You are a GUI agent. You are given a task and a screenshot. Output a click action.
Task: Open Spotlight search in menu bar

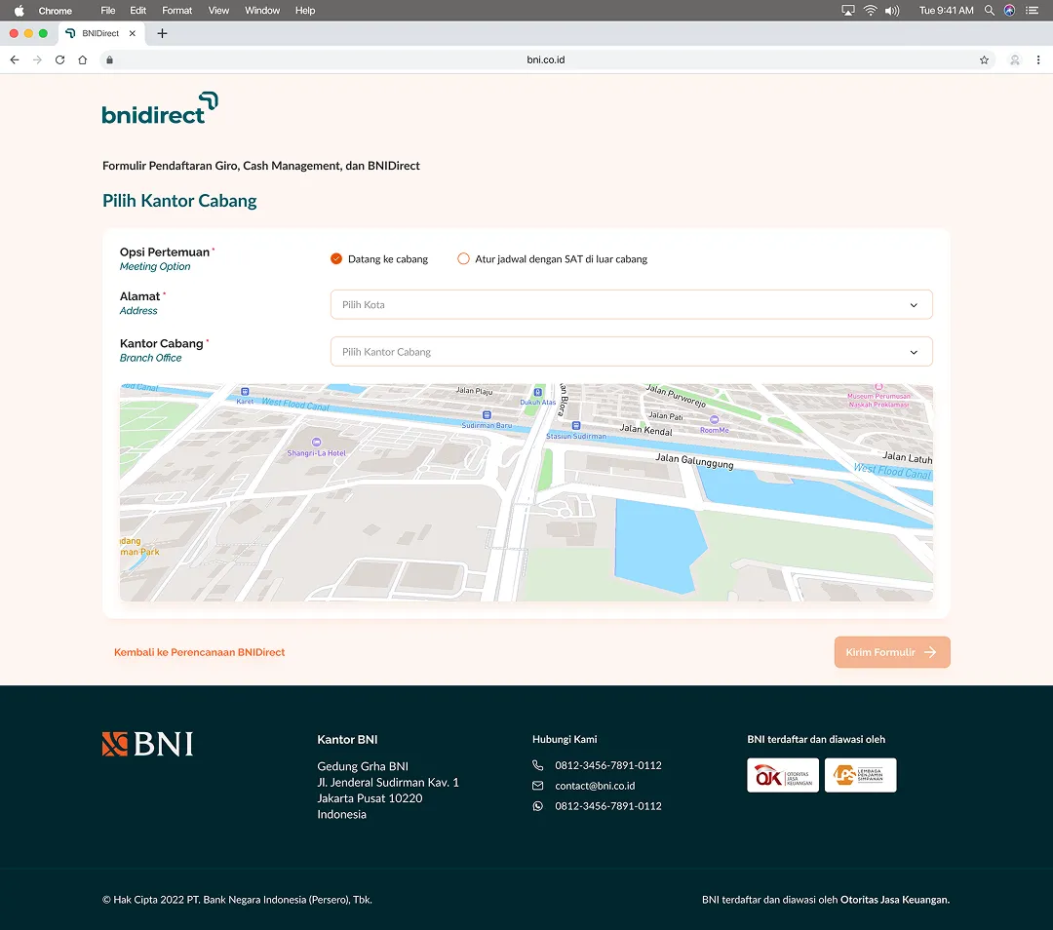point(990,10)
